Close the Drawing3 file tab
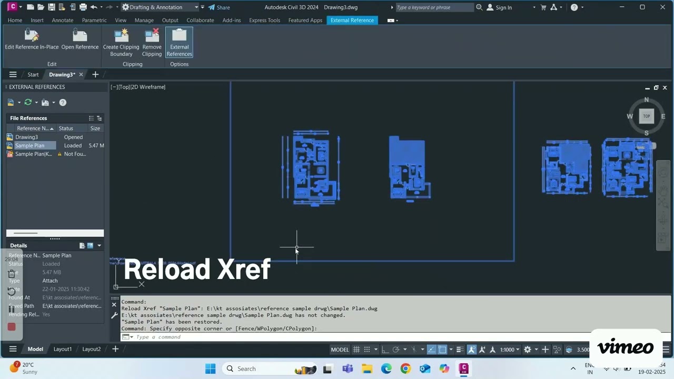The width and height of the screenshot is (674, 379). pyautogui.click(x=81, y=75)
